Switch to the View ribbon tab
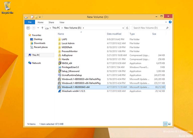193x138 pixels. point(62,22)
